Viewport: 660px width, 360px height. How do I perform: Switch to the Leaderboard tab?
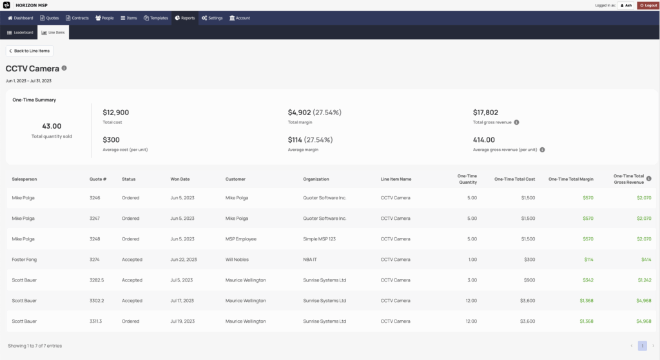click(20, 32)
